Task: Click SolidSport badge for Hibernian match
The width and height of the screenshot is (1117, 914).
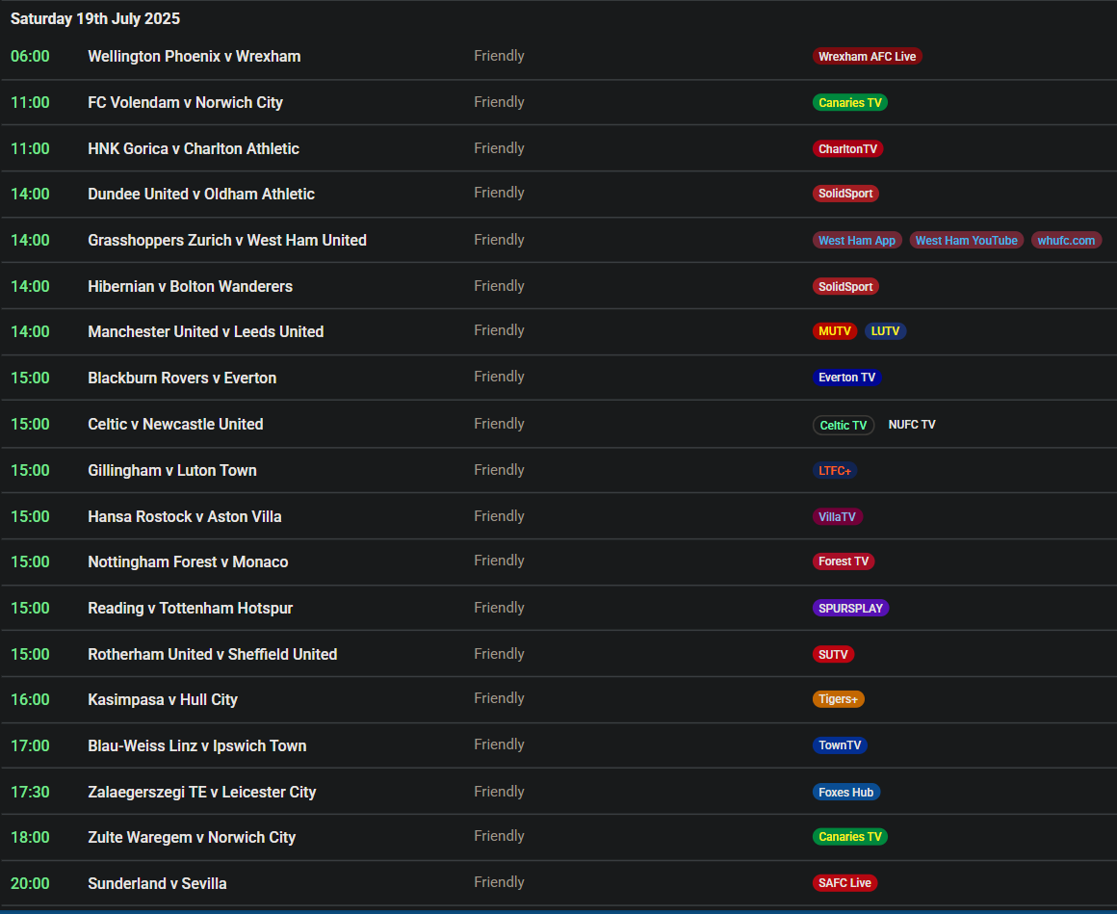Action: point(845,286)
